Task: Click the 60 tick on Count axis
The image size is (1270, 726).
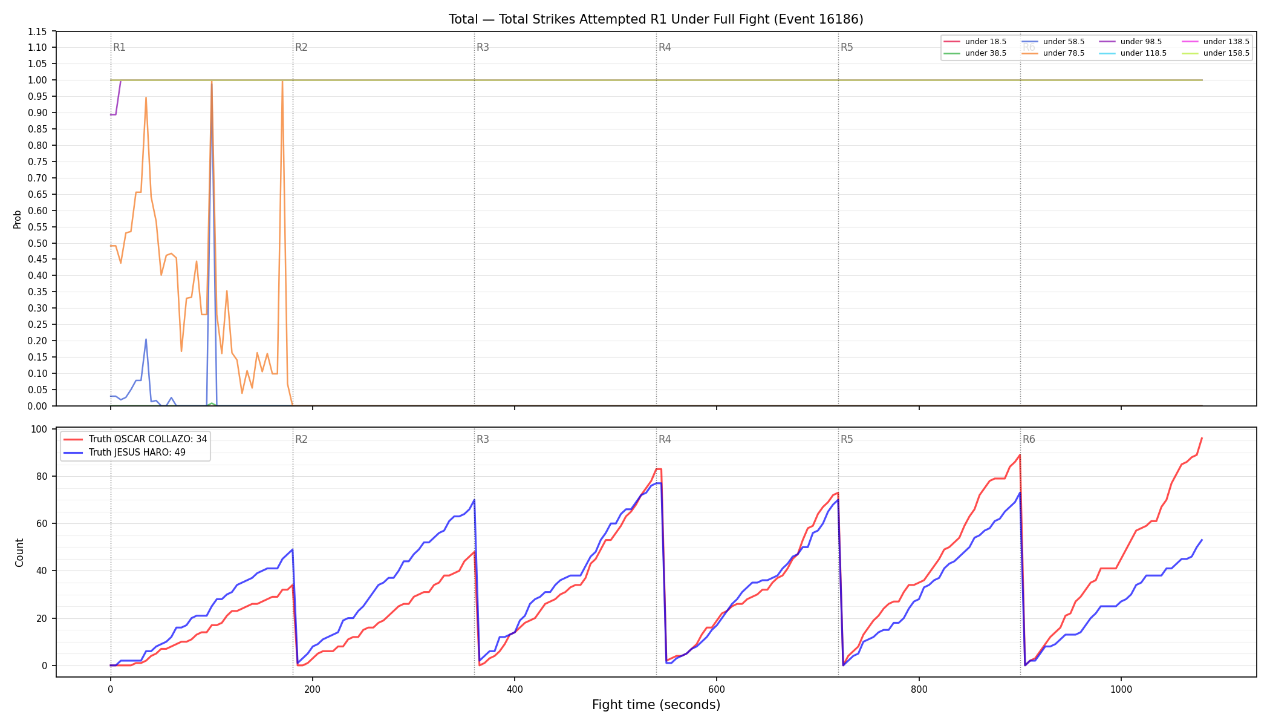Action: point(42,523)
